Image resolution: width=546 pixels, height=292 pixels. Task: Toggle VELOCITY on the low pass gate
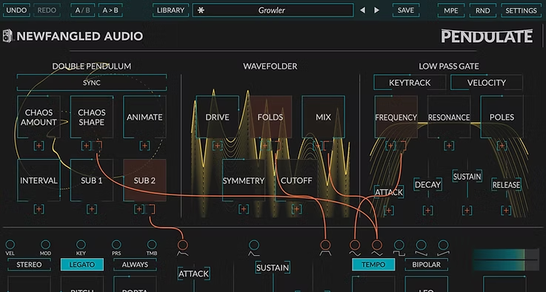coord(487,83)
